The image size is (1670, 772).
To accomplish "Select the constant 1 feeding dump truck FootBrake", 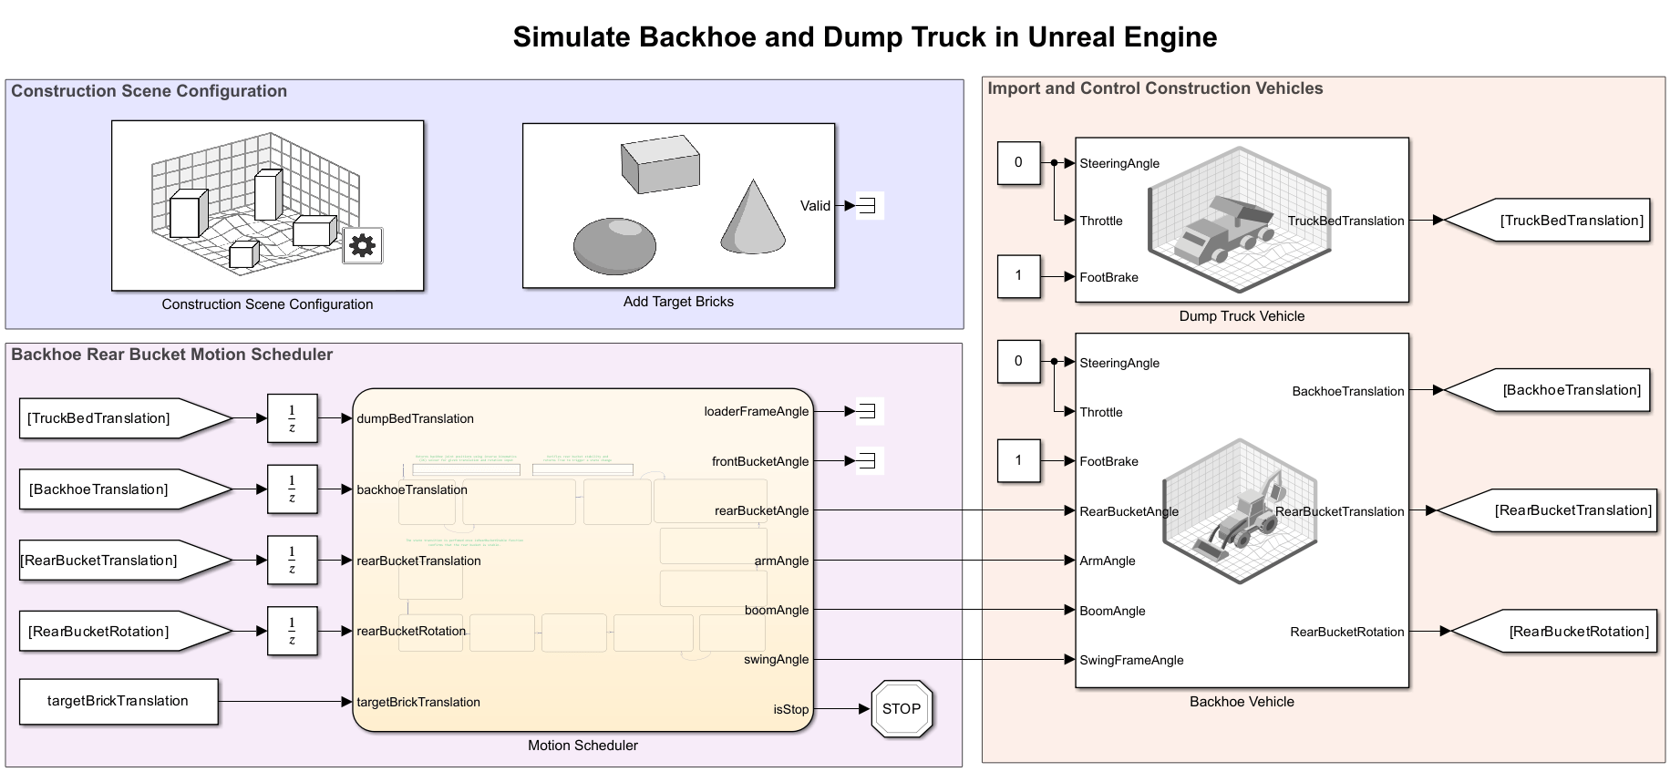I will point(1018,276).
